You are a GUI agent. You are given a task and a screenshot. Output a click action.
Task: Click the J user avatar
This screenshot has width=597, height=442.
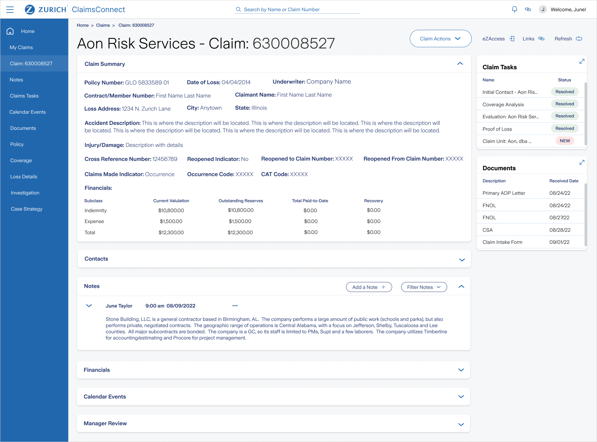(x=543, y=9)
